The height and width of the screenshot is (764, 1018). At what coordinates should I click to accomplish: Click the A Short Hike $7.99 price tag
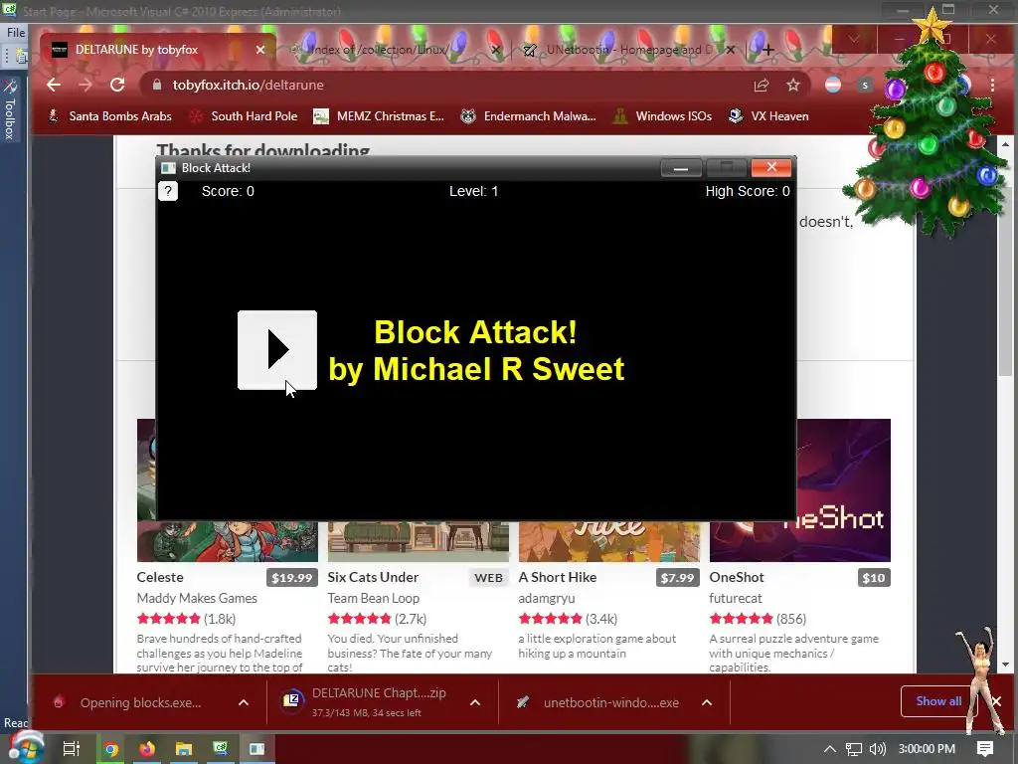point(677,578)
